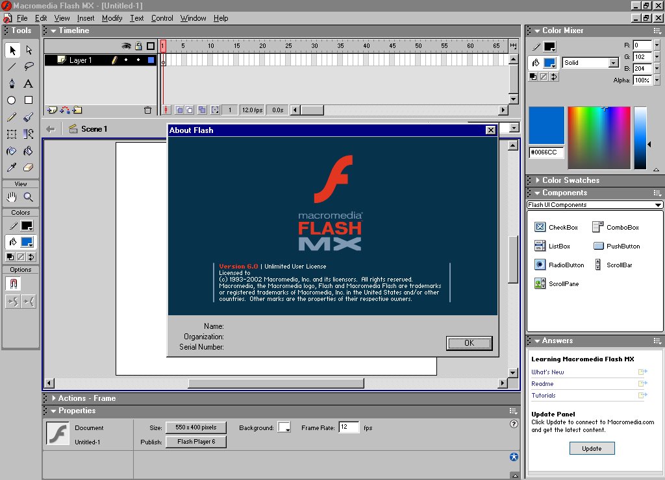This screenshot has width=665, height=480.
Task: Open the Flash UI Components dropdown
Action: click(x=595, y=204)
